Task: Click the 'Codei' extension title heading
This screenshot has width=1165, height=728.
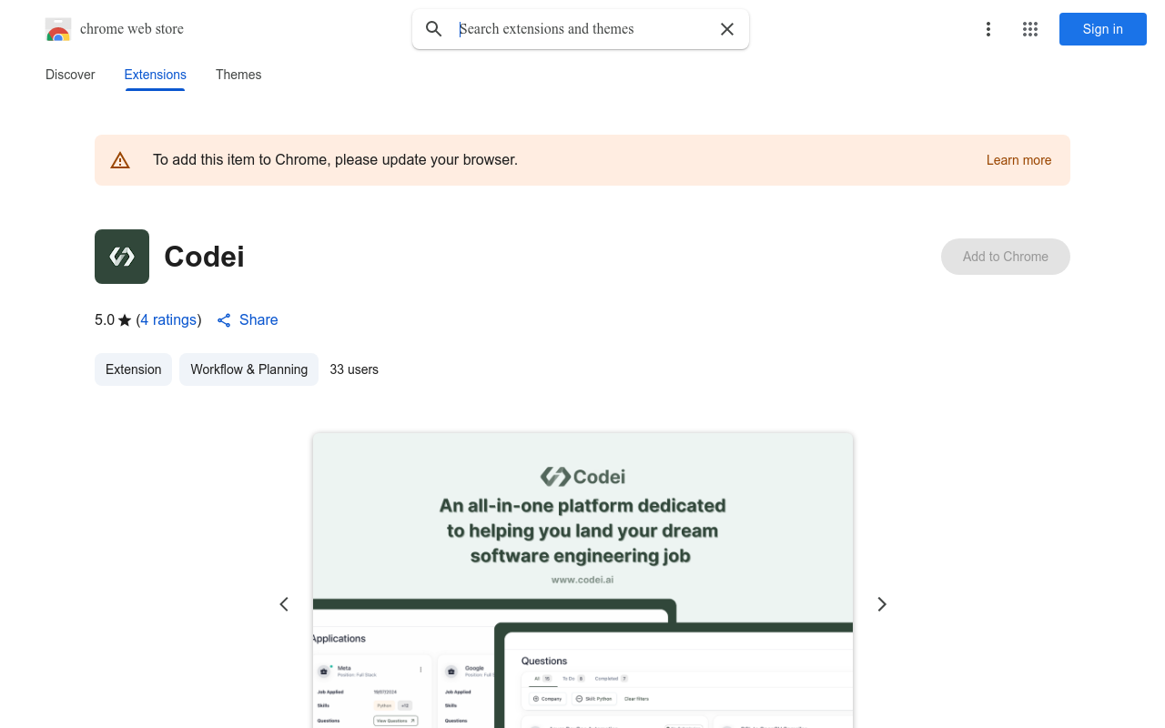Action: pyautogui.click(x=204, y=257)
